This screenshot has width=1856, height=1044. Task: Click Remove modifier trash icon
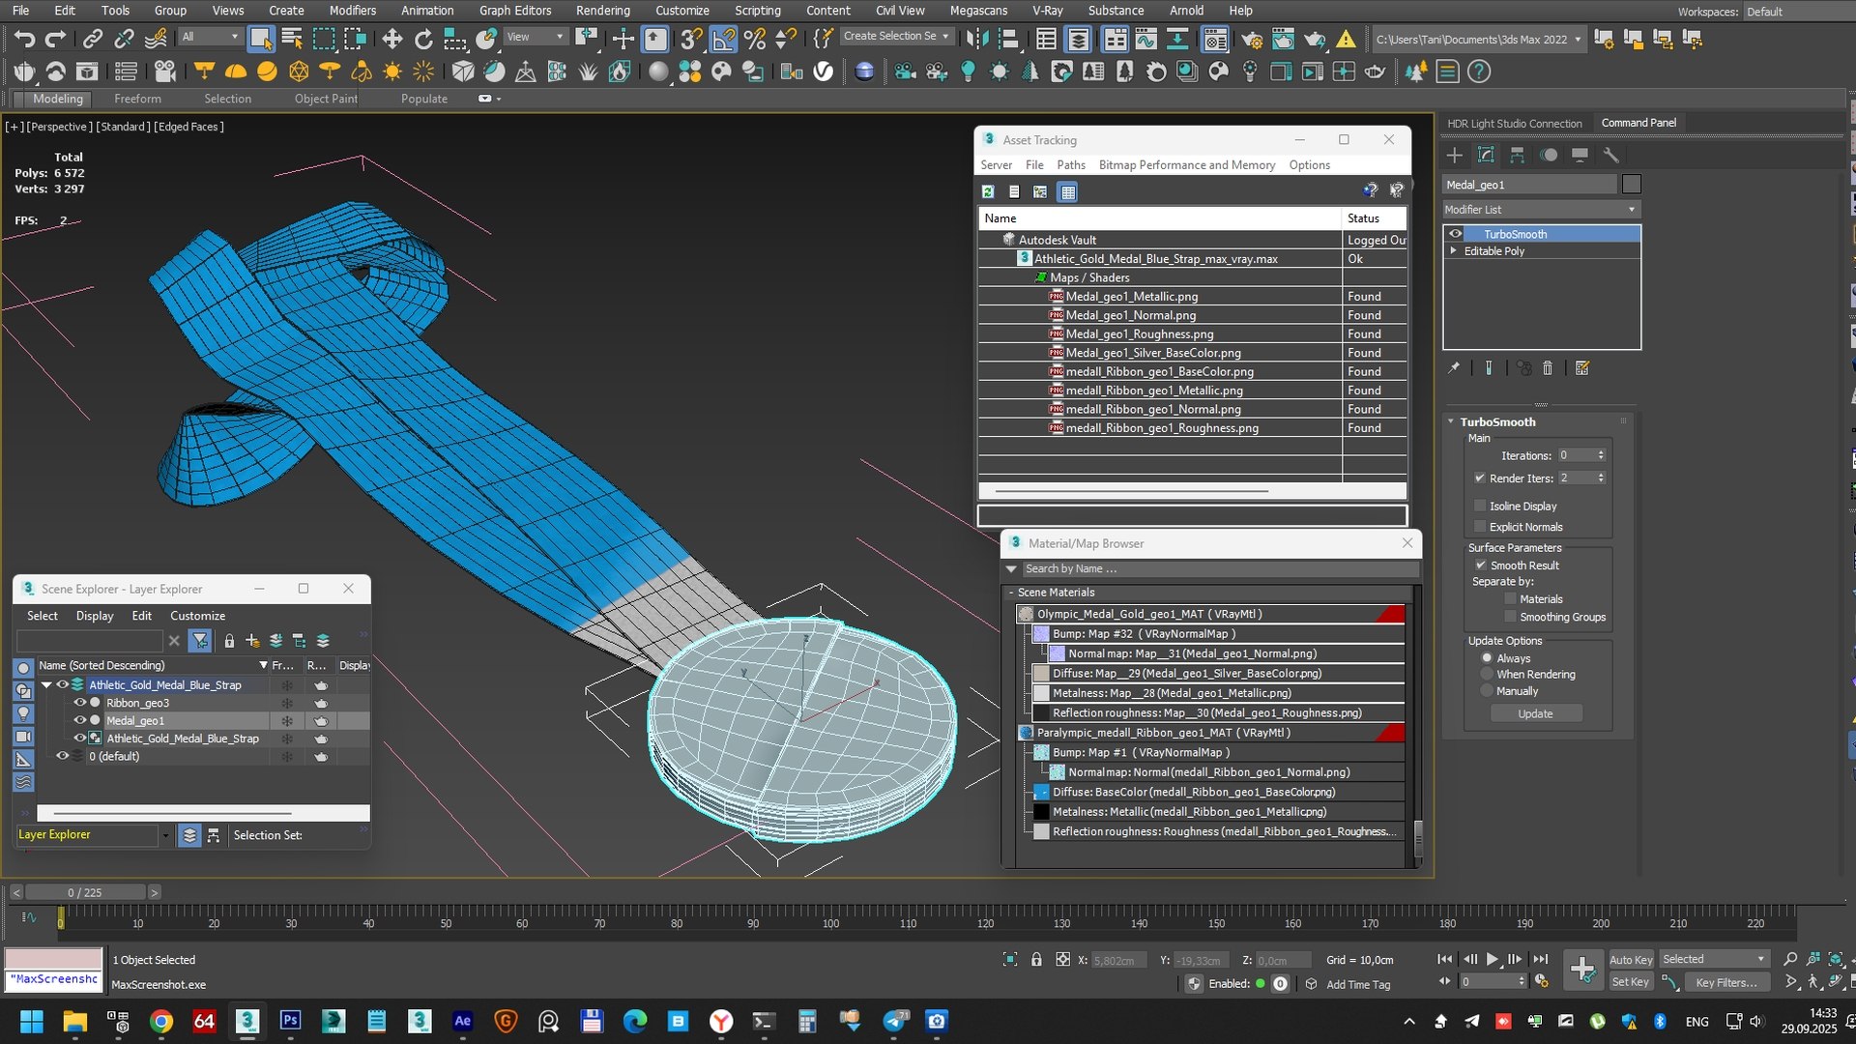click(1548, 368)
